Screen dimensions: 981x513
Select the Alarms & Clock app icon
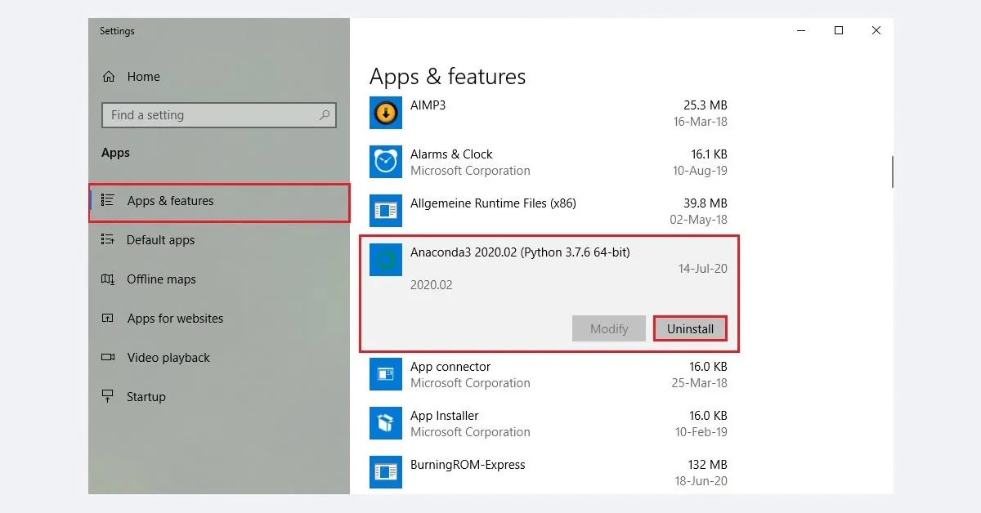pyautogui.click(x=385, y=161)
